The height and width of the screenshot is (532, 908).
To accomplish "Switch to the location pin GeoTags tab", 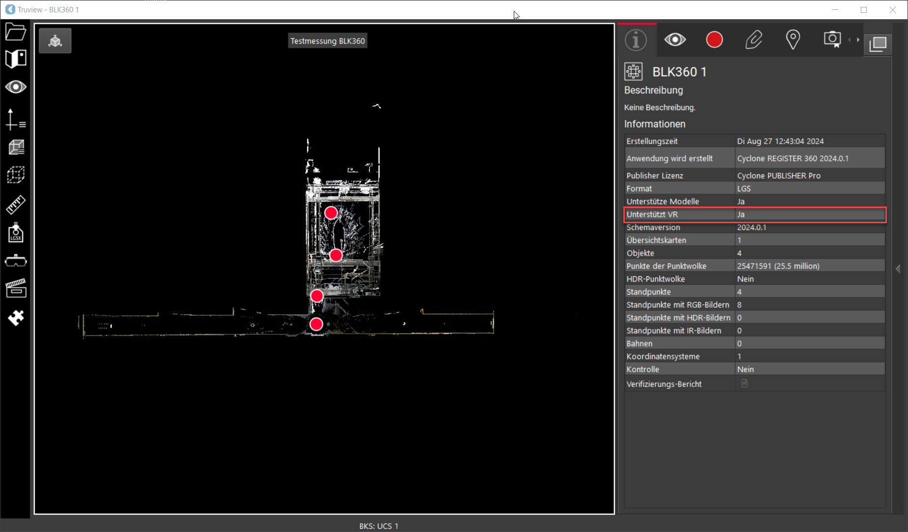I will (x=793, y=39).
